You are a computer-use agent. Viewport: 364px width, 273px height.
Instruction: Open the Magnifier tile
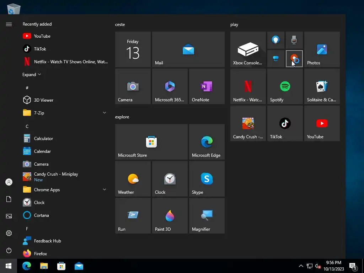(207, 216)
